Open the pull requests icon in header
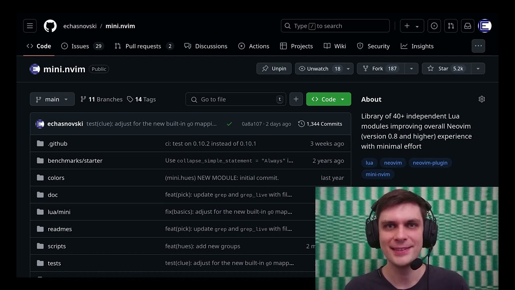 coord(451,26)
